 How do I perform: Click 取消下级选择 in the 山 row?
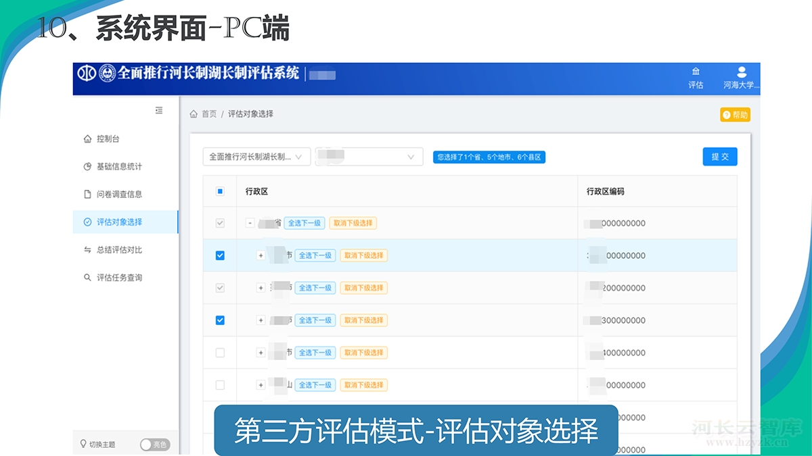(x=364, y=385)
